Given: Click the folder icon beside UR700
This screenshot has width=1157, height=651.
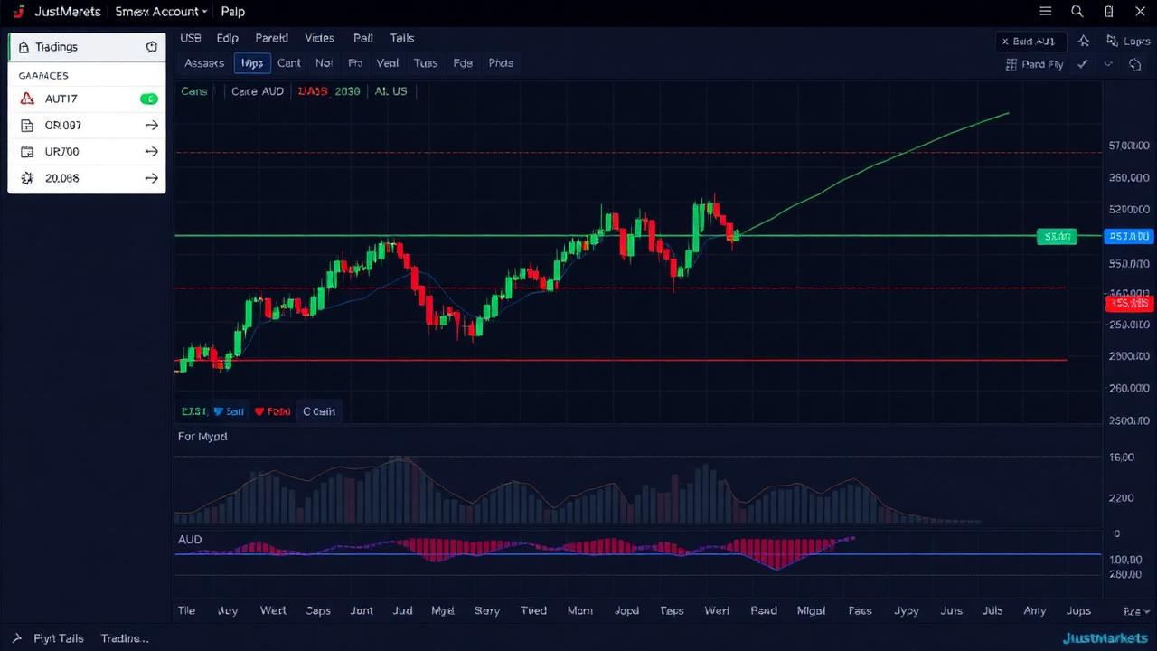Looking at the screenshot, I should [27, 152].
